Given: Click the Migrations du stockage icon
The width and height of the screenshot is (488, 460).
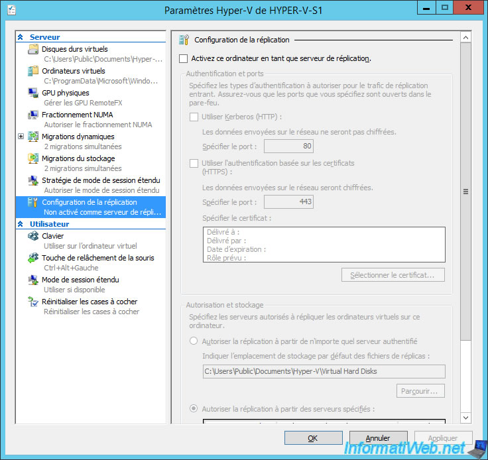Looking at the screenshot, I should click(33, 158).
